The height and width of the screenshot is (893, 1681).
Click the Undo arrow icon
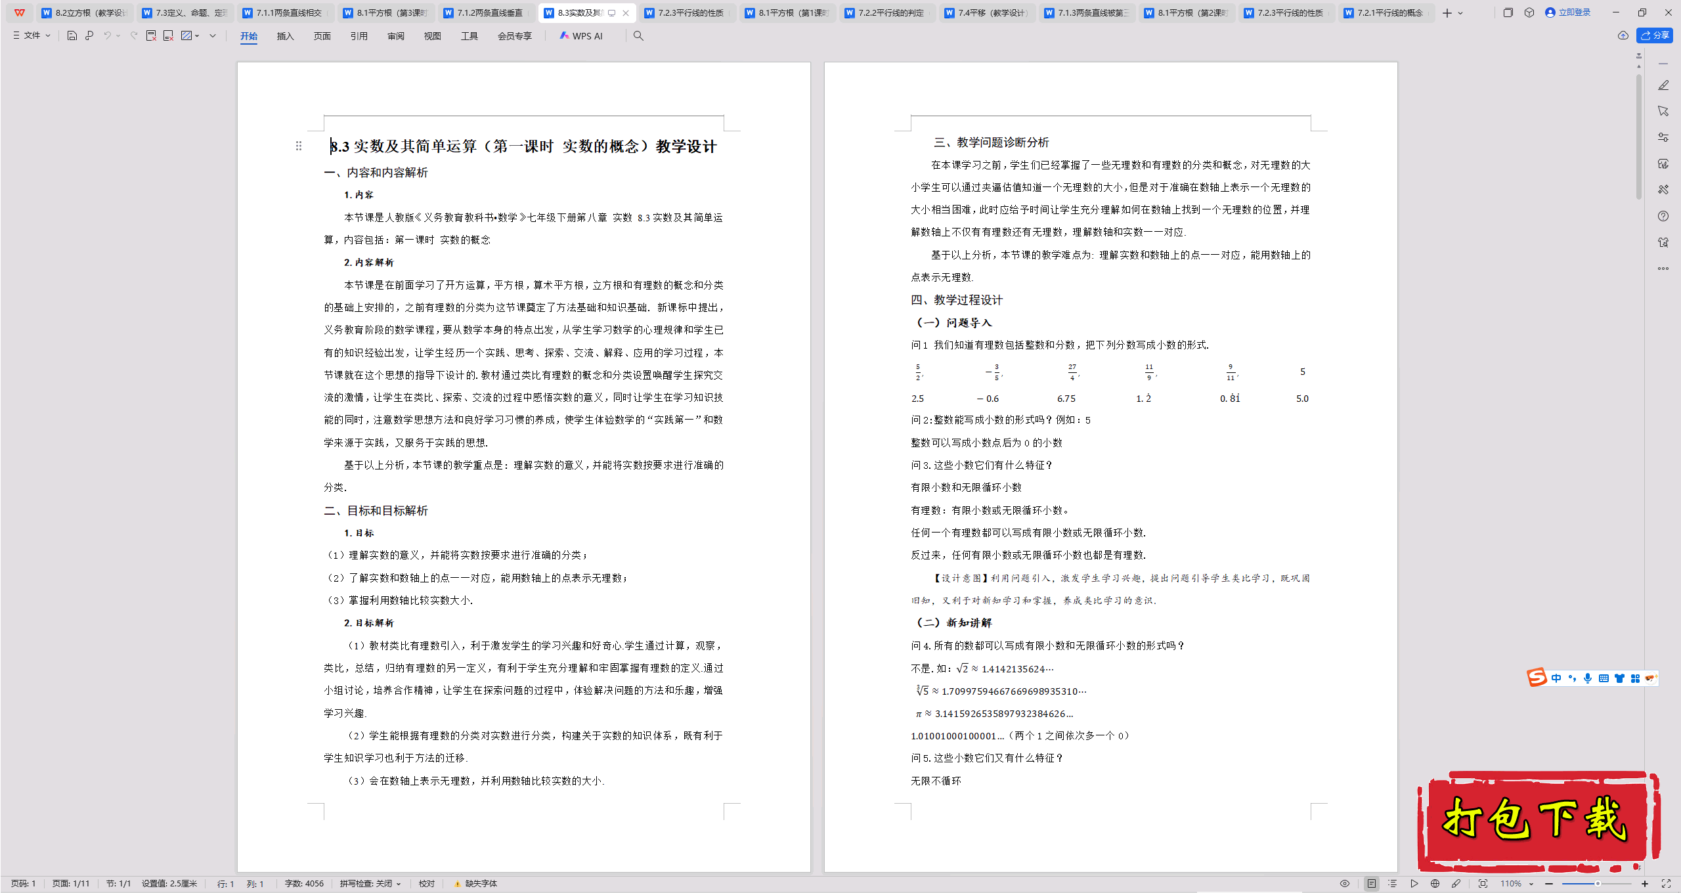click(x=107, y=35)
